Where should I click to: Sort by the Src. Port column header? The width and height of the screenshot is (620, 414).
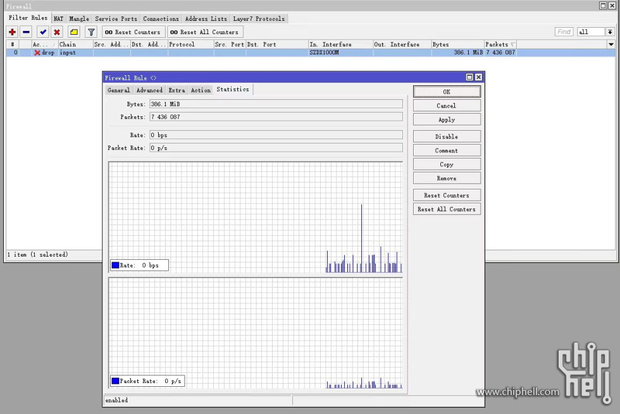[x=230, y=44]
